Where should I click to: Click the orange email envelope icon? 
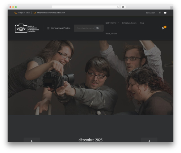pyautogui.click(x=35, y=13)
